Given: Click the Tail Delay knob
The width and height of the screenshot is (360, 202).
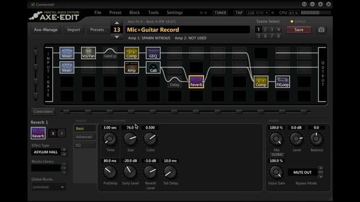Looking at the screenshot, I should pos(170,172).
